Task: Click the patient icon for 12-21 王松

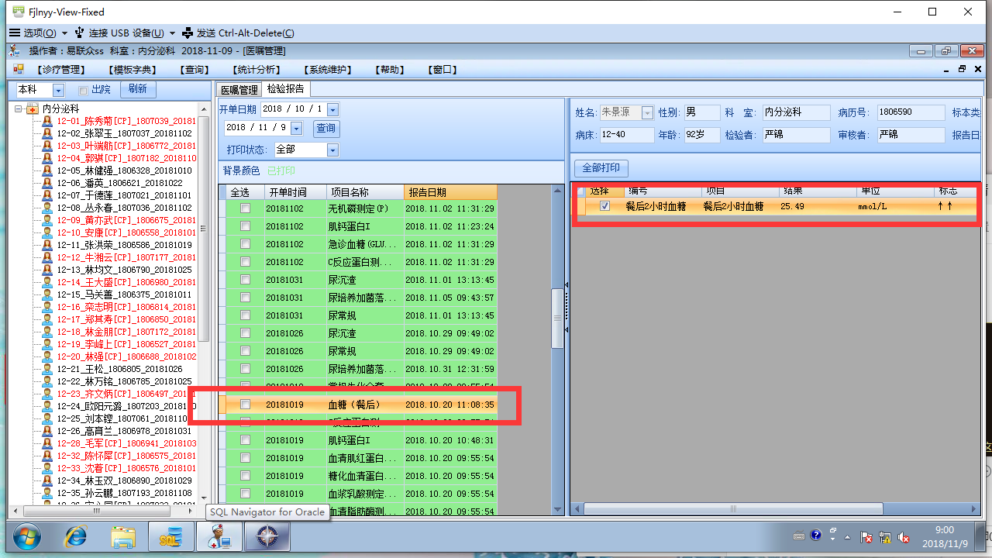Action: [x=48, y=369]
